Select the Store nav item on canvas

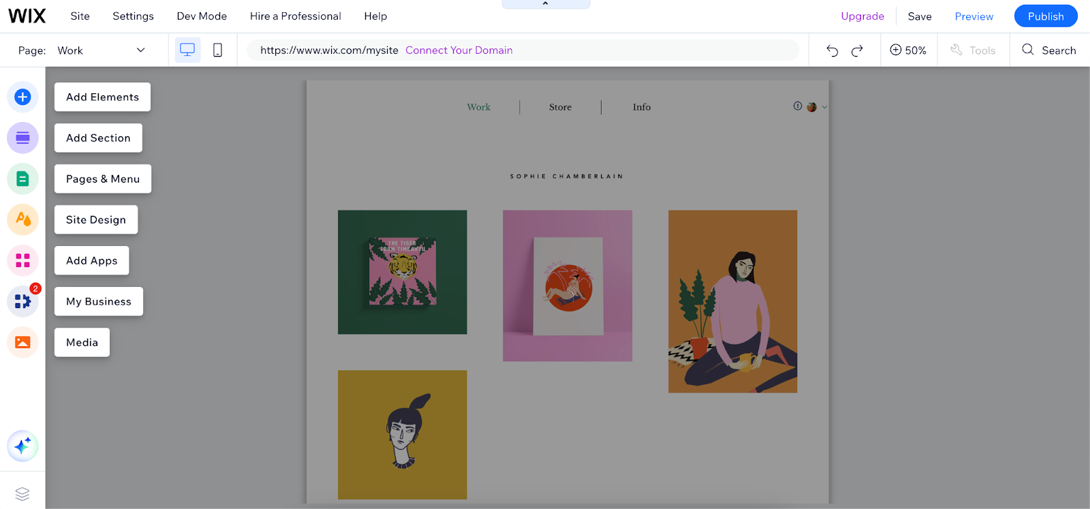561,107
